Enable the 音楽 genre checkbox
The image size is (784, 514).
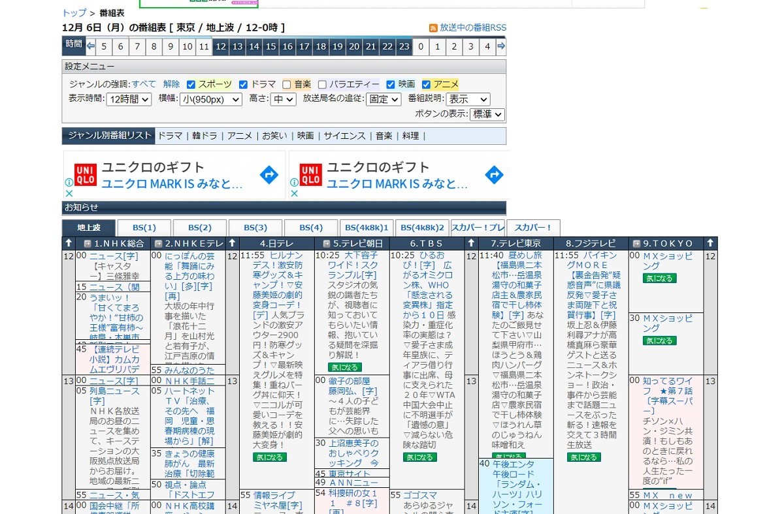(286, 84)
